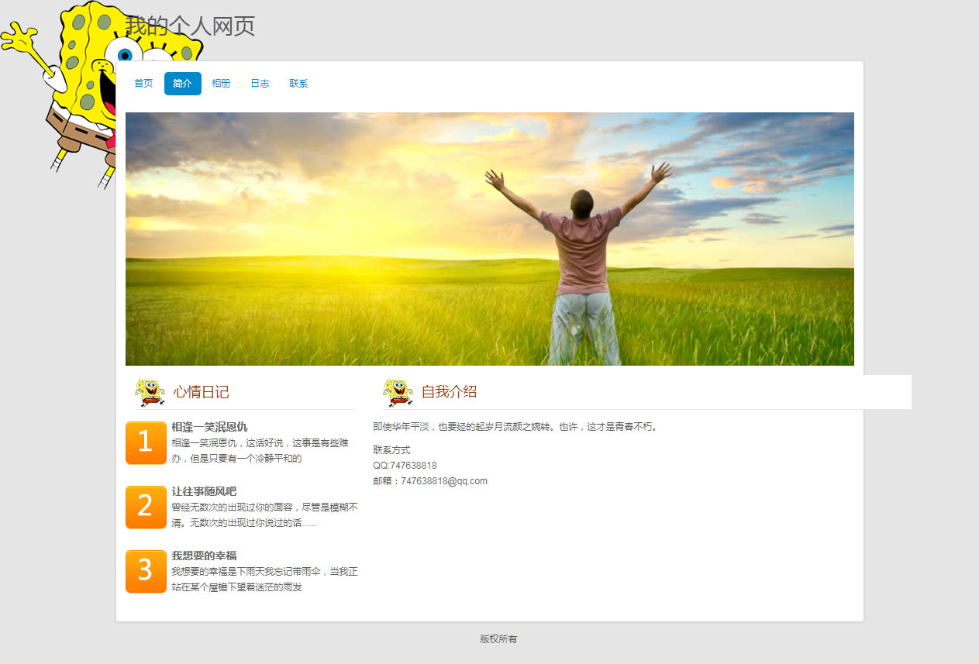Viewport: 979px width, 664px height.
Task: Switch to the 日志 tab
Action: 260,84
